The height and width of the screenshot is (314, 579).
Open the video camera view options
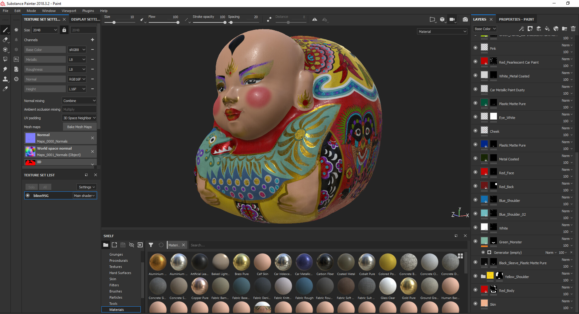pos(452,19)
